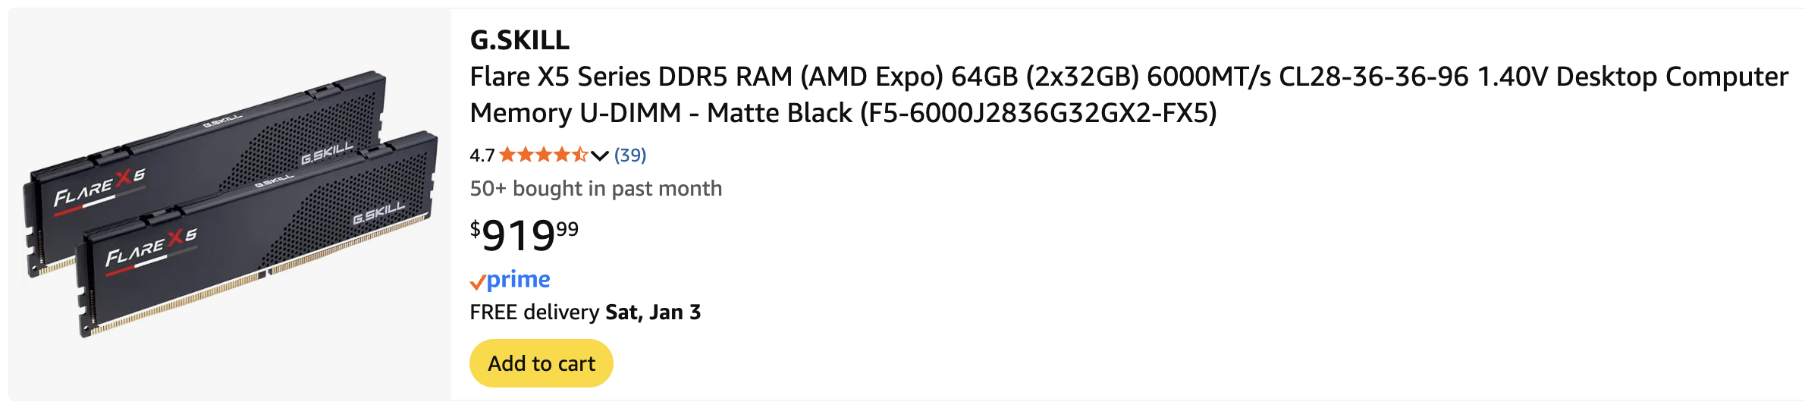Viewport: 1805px width, 408px height.
Task: Click the Flare X5 logo on rear RAM stick
Action: (x=99, y=187)
